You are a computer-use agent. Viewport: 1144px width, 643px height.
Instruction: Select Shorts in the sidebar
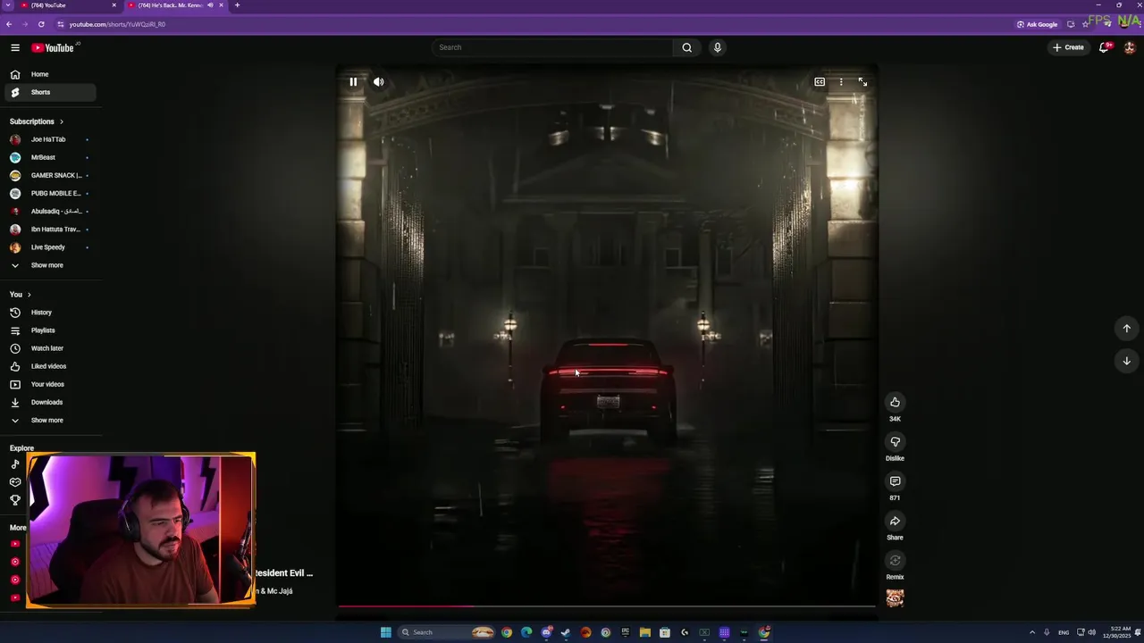50,92
